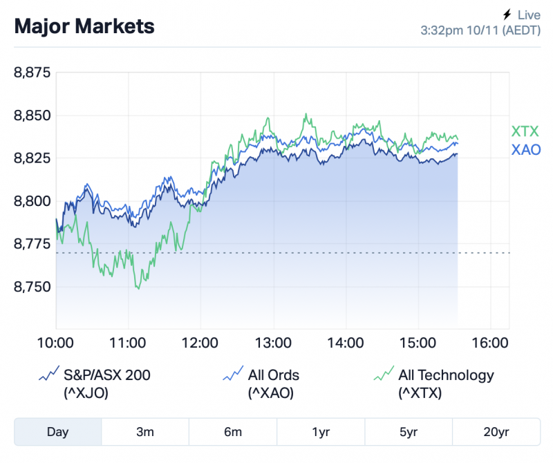The image size is (553, 463).
Task: Select the Day time range tab
Action: click(x=58, y=432)
